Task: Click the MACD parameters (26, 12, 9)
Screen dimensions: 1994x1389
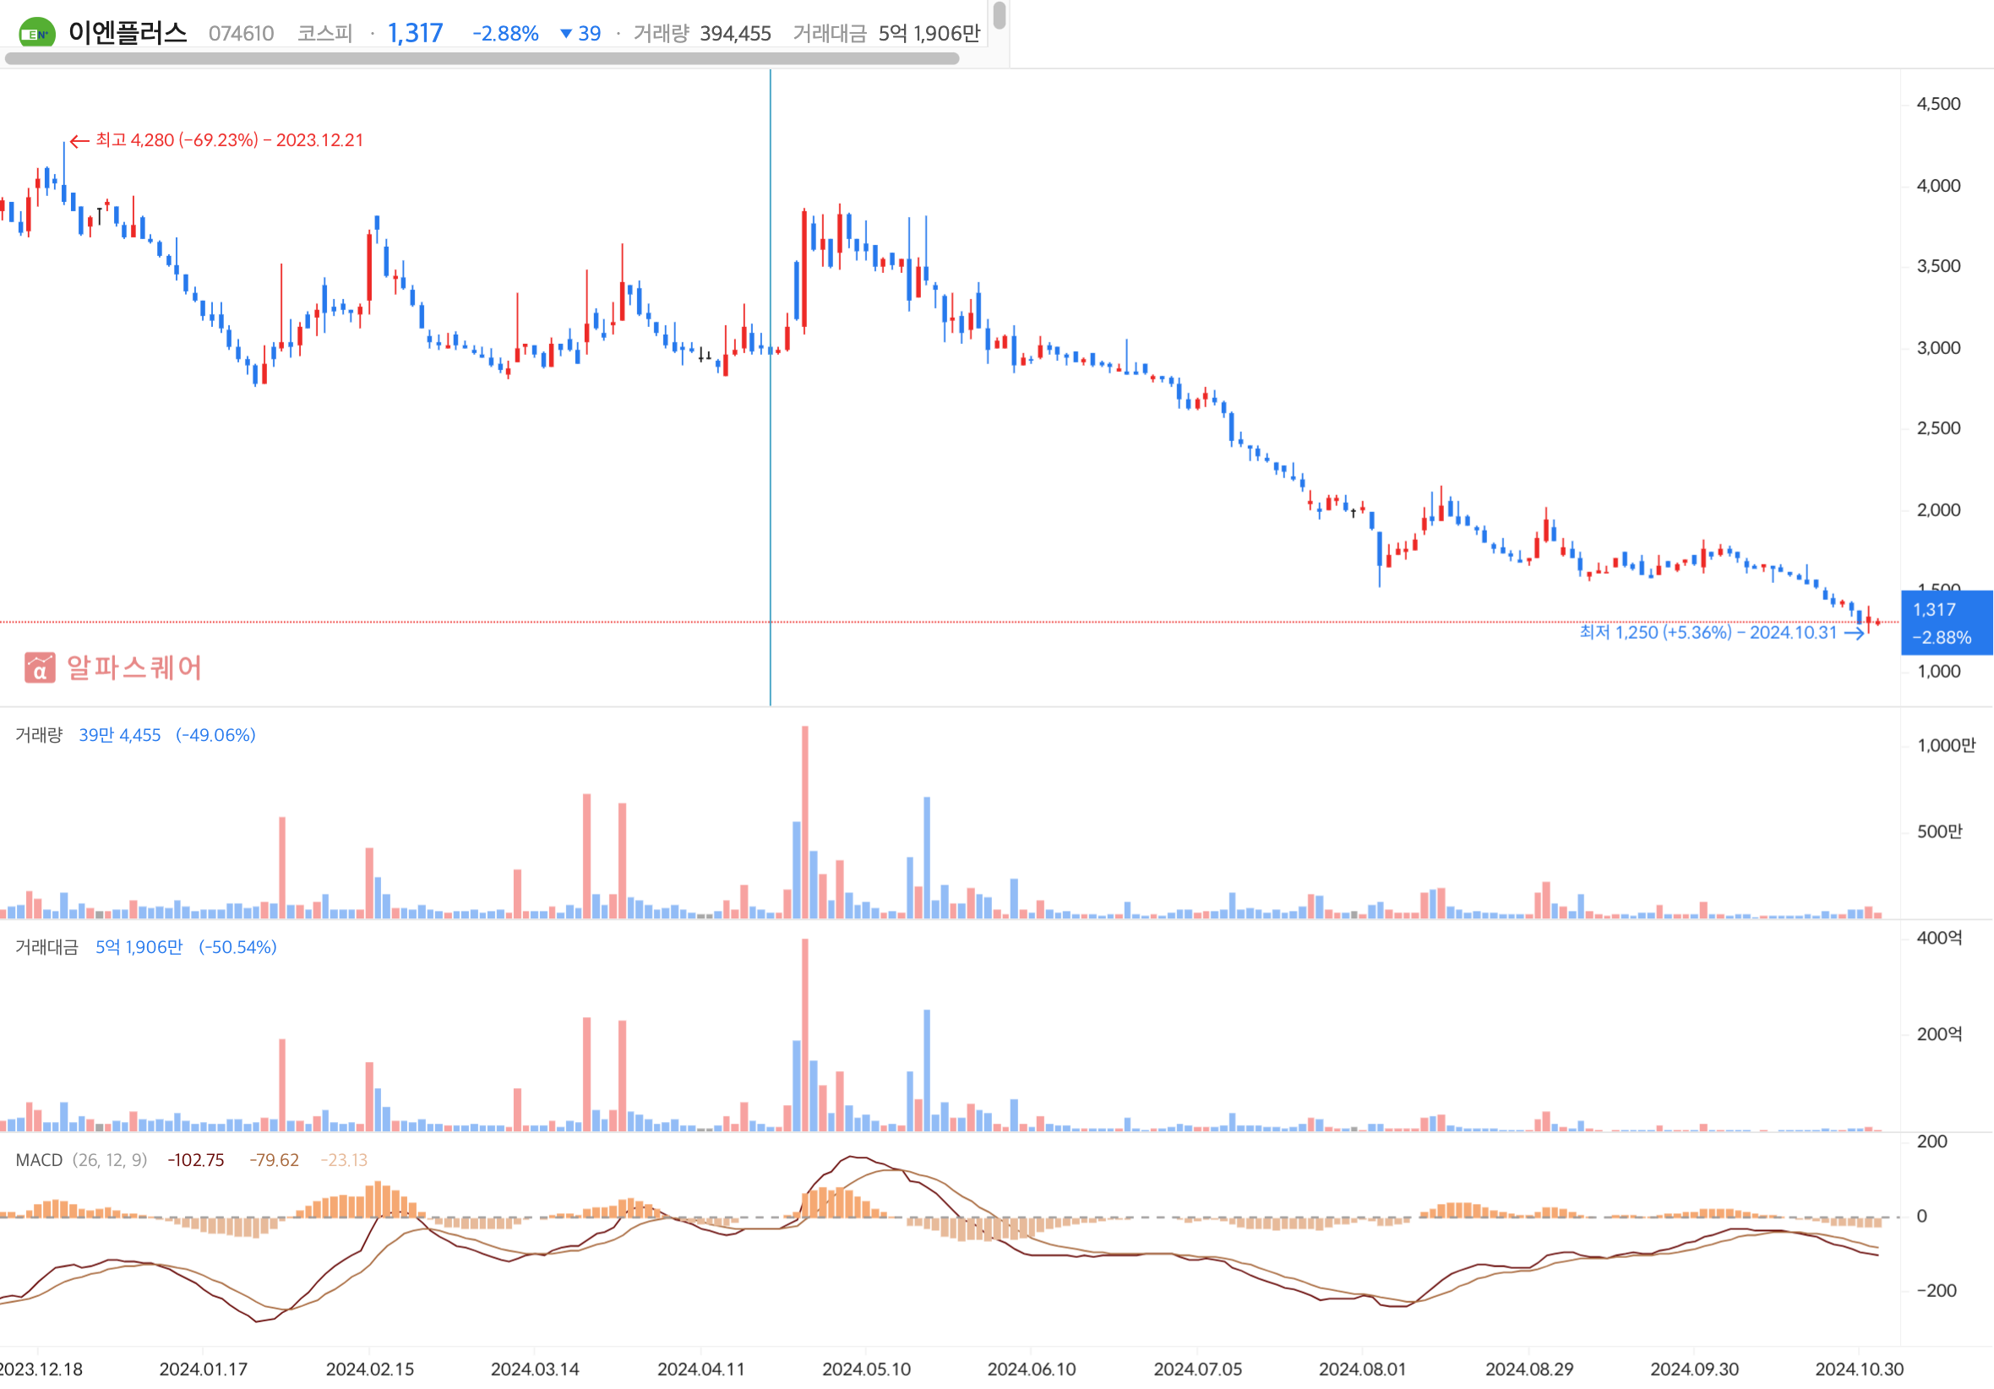Action: 110,1160
